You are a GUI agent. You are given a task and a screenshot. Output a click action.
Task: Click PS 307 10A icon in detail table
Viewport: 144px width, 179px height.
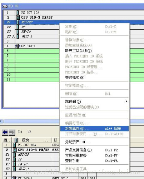pyautogui.click(x=14, y=145)
